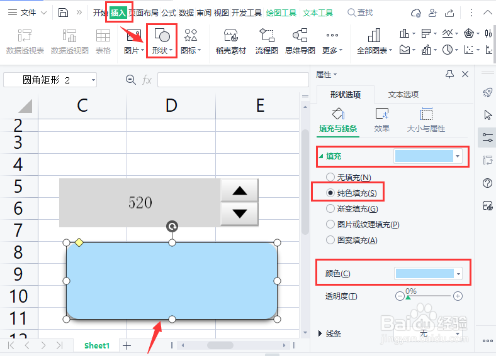
Task: Open the 属性 panel dropdown
Action: tap(327, 75)
